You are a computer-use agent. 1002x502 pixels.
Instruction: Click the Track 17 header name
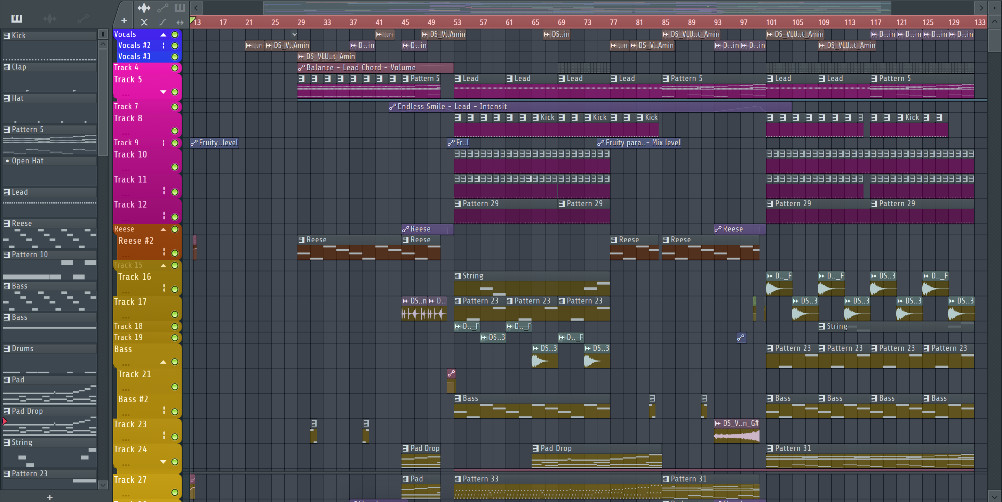[130, 302]
